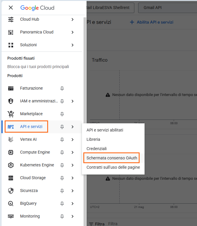Viewport: 197px width, 226px height.
Task: Click the Soluzioni grid icon
Action: coord(11,45)
